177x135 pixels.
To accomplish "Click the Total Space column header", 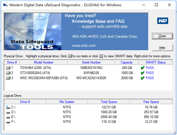I will point(109,102).
